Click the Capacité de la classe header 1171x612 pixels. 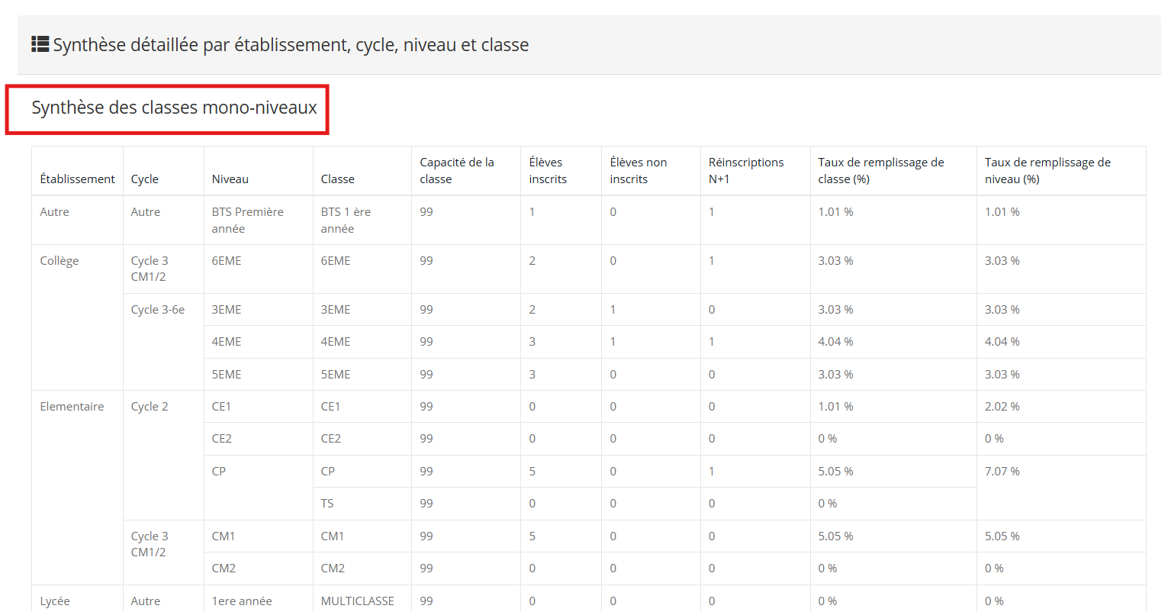point(456,170)
